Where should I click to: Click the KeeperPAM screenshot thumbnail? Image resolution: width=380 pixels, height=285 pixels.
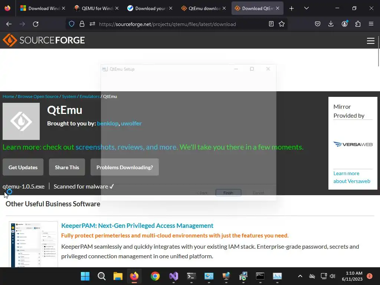(33, 244)
